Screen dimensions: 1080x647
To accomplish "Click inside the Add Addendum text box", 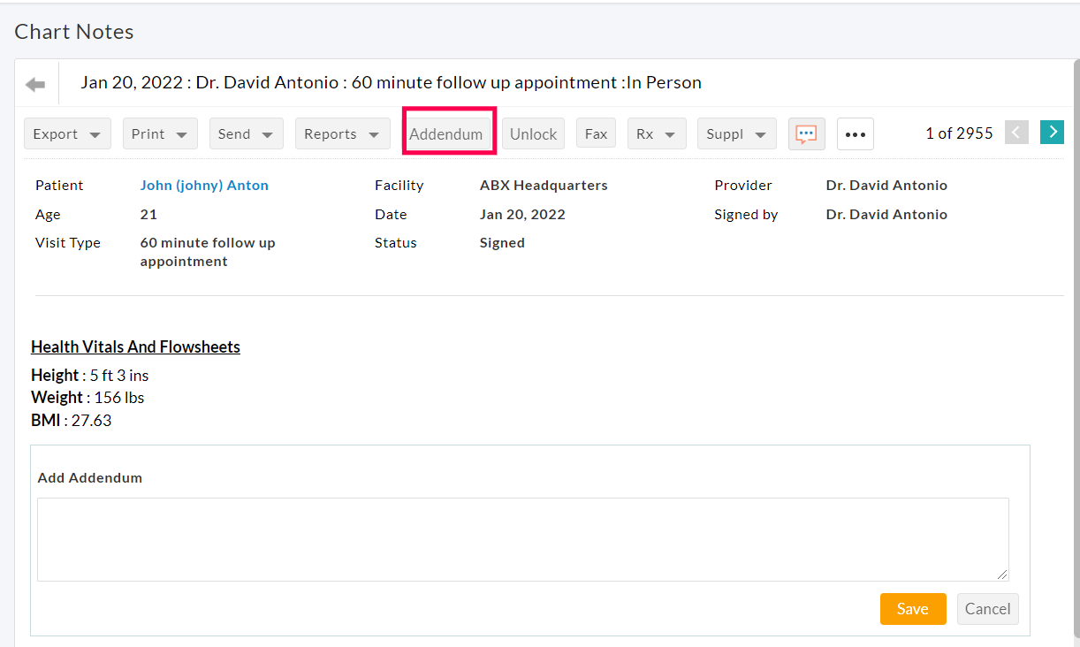I will [522, 539].
